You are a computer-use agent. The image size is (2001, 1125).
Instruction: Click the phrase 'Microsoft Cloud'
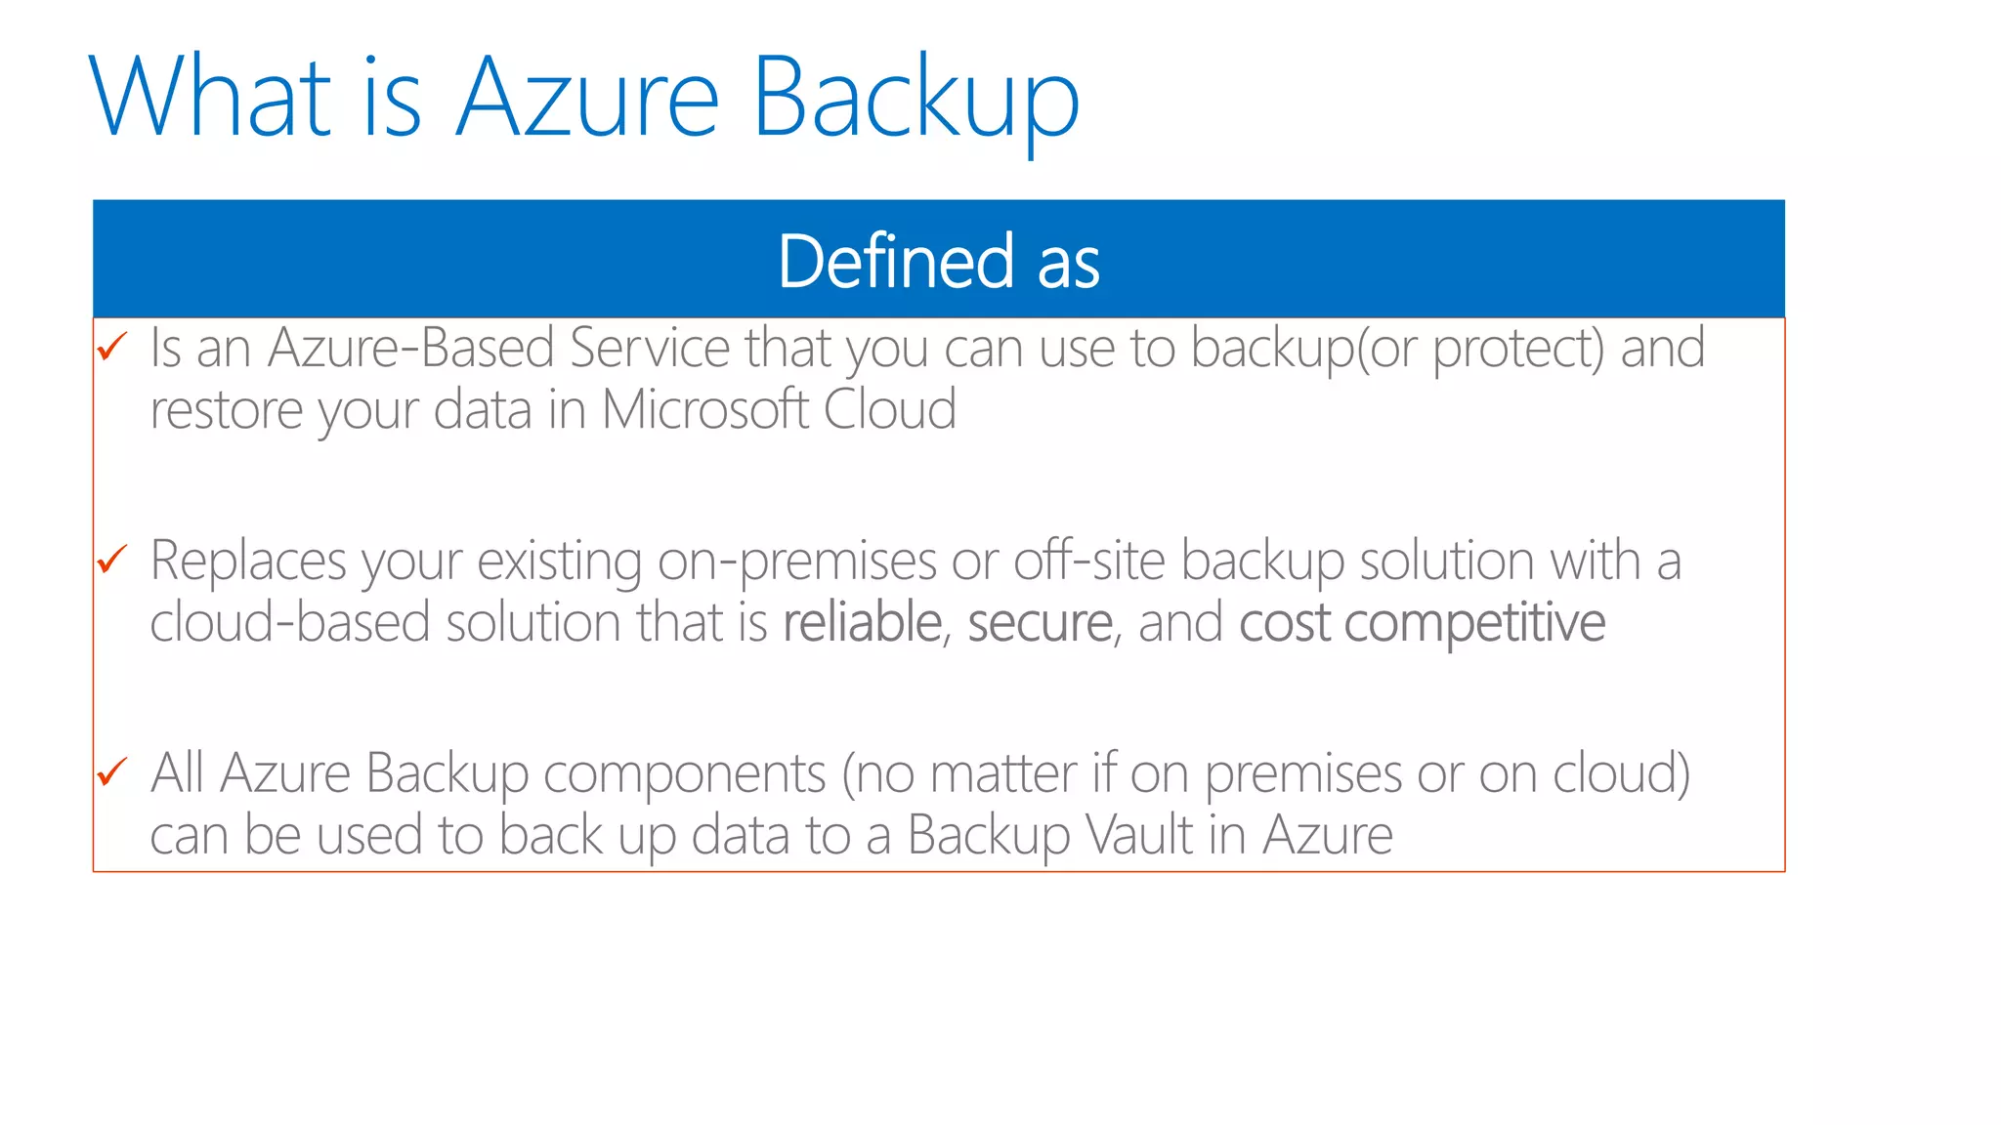tap(778, 409)
